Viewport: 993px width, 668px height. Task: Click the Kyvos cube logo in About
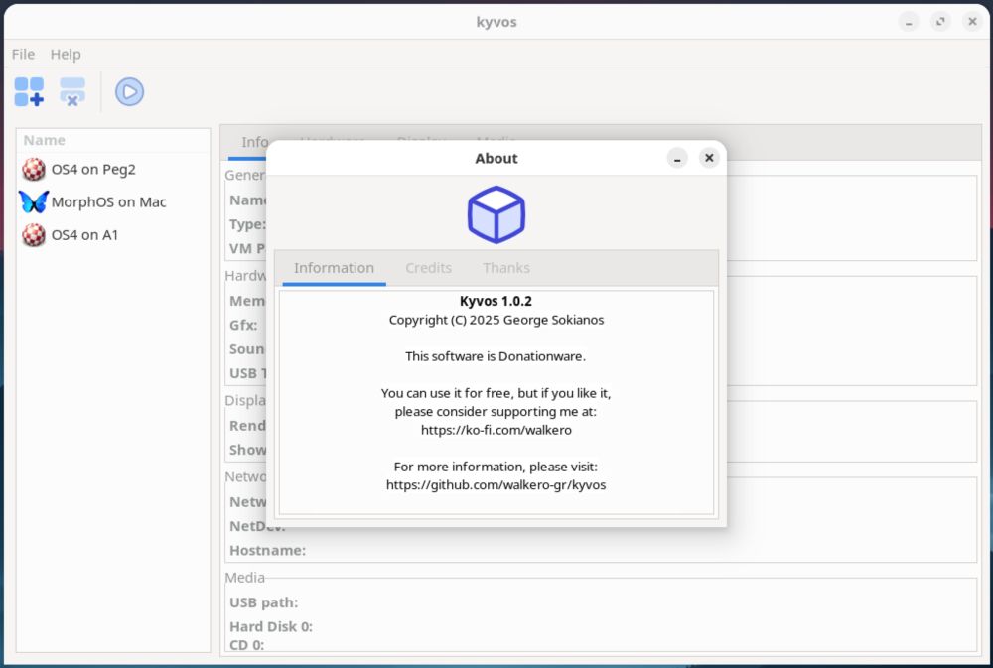pos(496,214)
